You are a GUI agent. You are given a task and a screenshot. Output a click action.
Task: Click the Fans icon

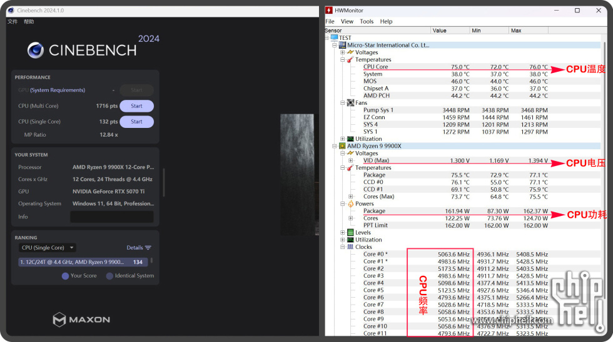click(x=350, y=103)
